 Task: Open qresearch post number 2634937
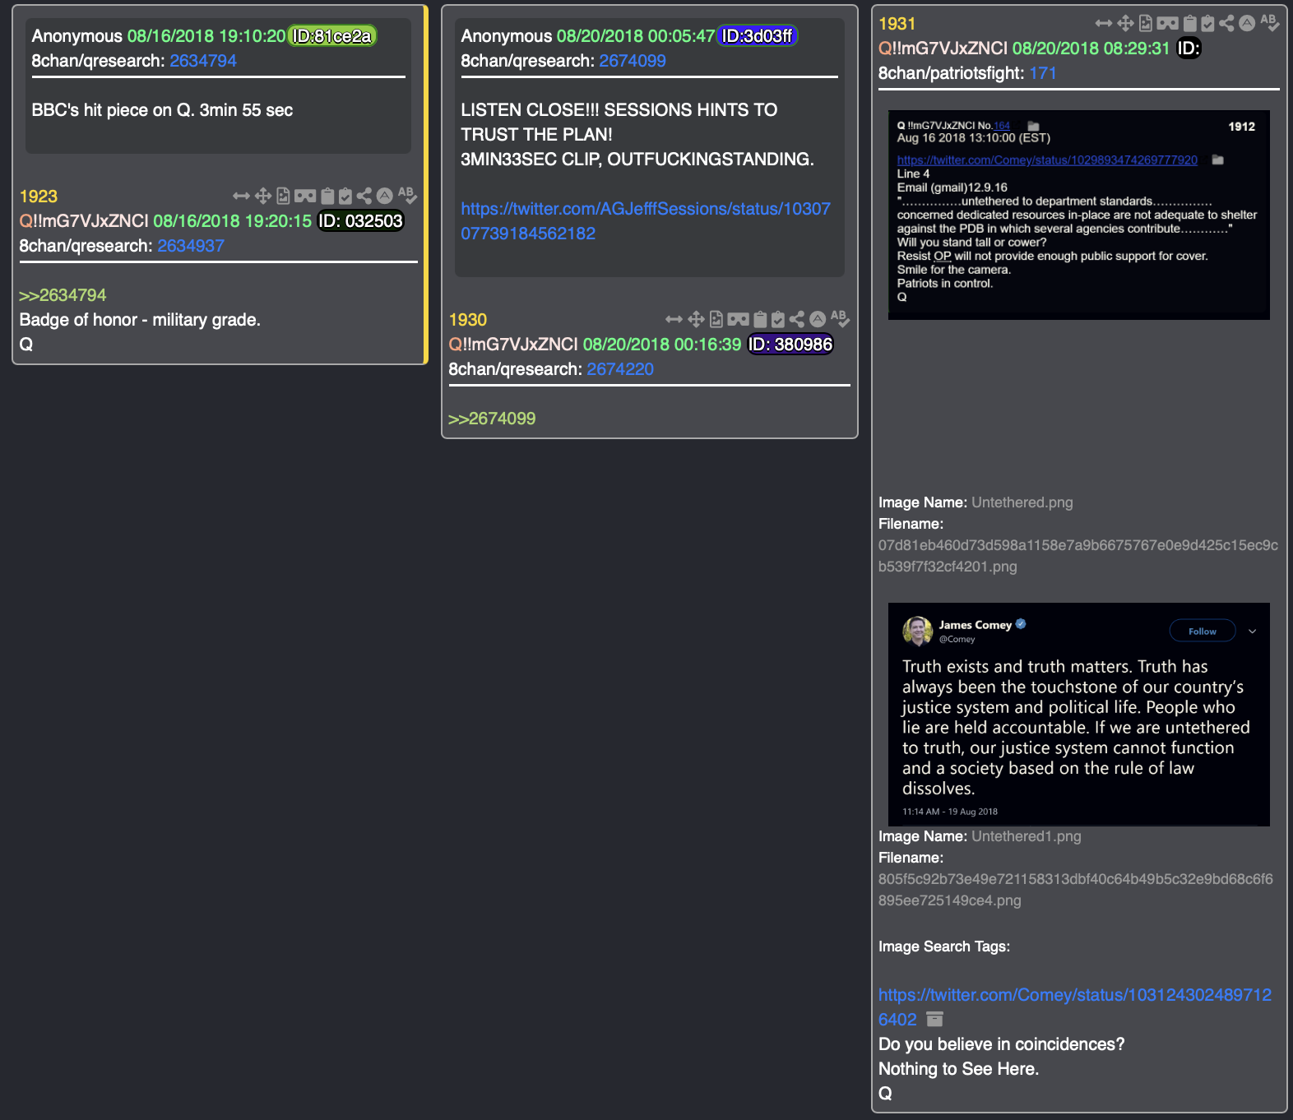pyautogui.click(x=191, y=245)
